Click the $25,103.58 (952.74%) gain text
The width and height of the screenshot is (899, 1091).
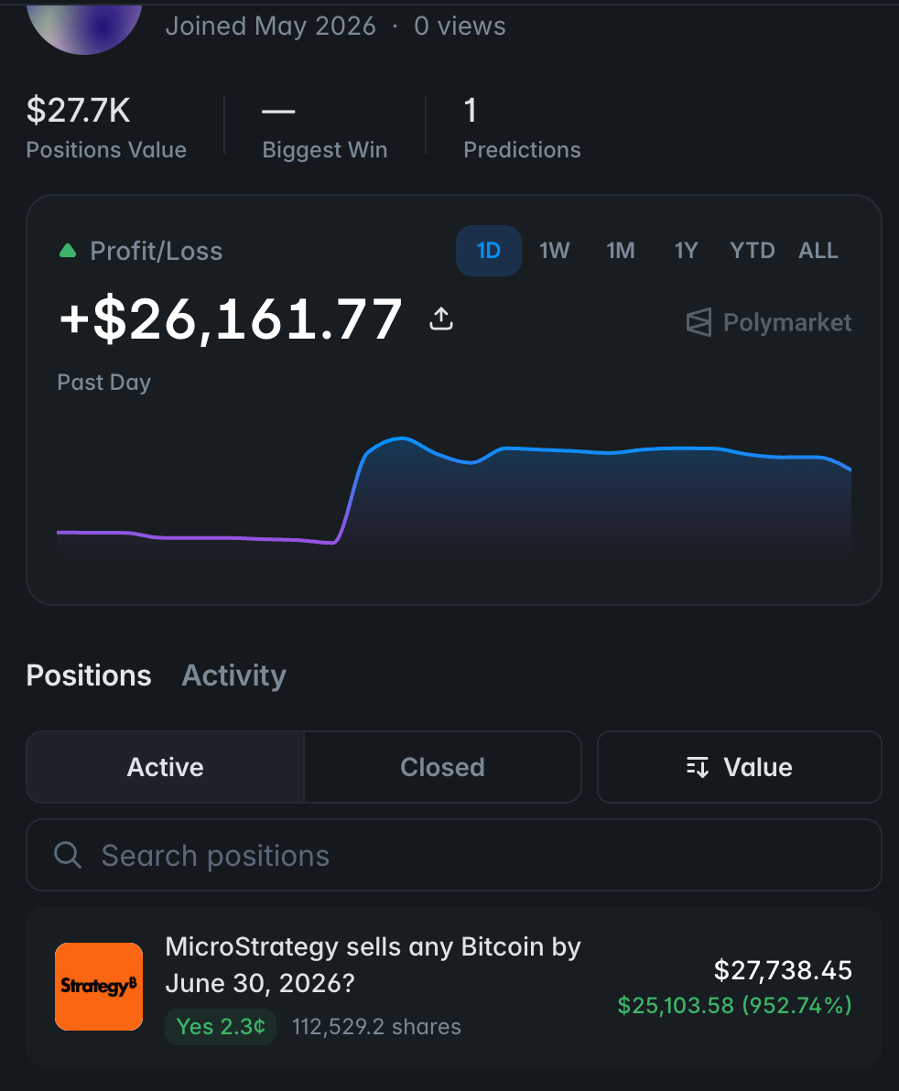[x=735, y=1005]
